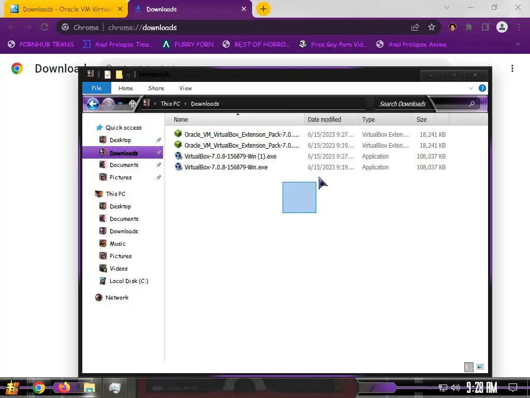Open the View ribbon tab
Screen dimensions: 530x398
(185, 88)
